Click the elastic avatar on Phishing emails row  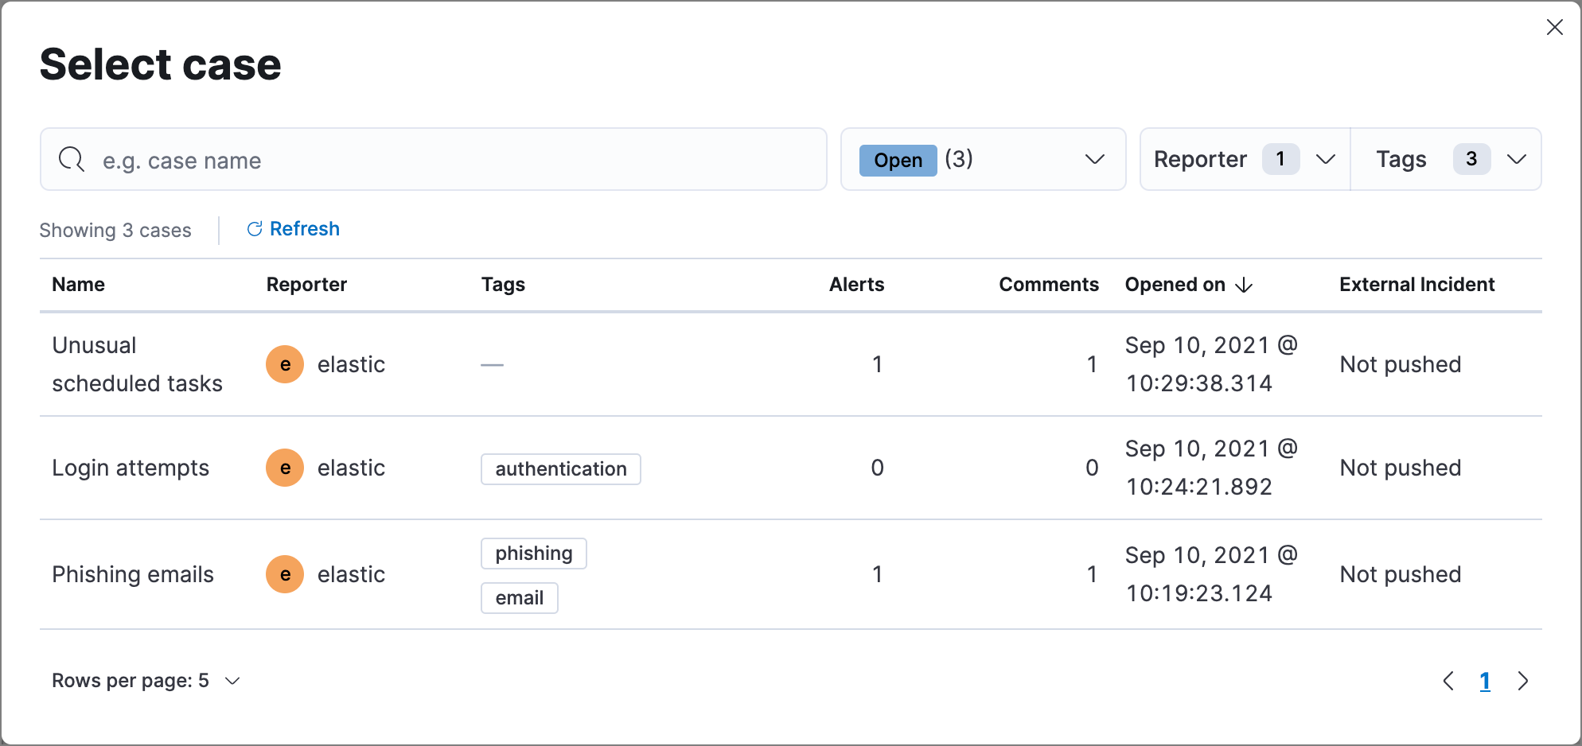(x=284, y=574)
